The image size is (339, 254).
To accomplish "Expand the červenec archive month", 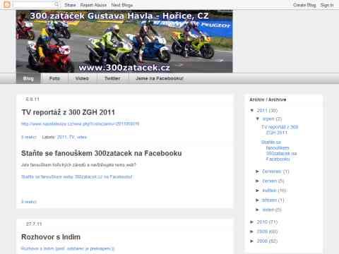I will pyautogui.click(x=258, y=171).
